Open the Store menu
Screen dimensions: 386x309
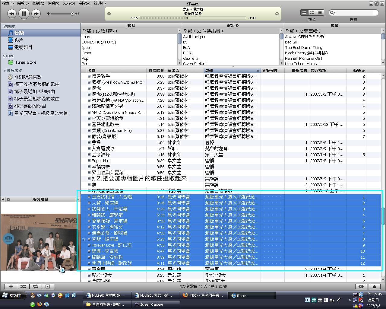69,3
